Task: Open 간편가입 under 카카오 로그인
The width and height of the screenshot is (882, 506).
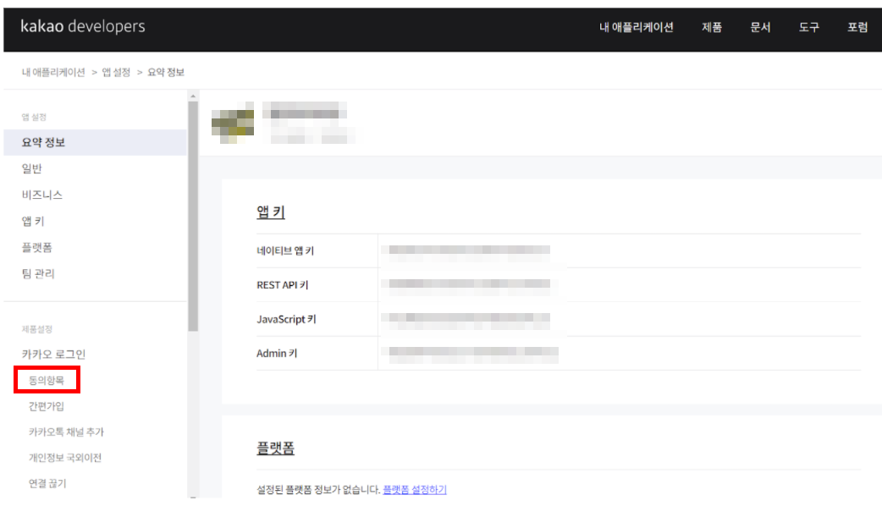Action: [47, 406]
